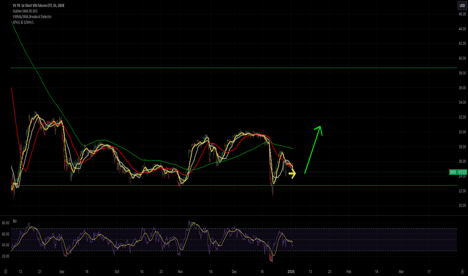468x276 pixels.
Task: Click the 21 date label on time axis
Action: [40, 271]
